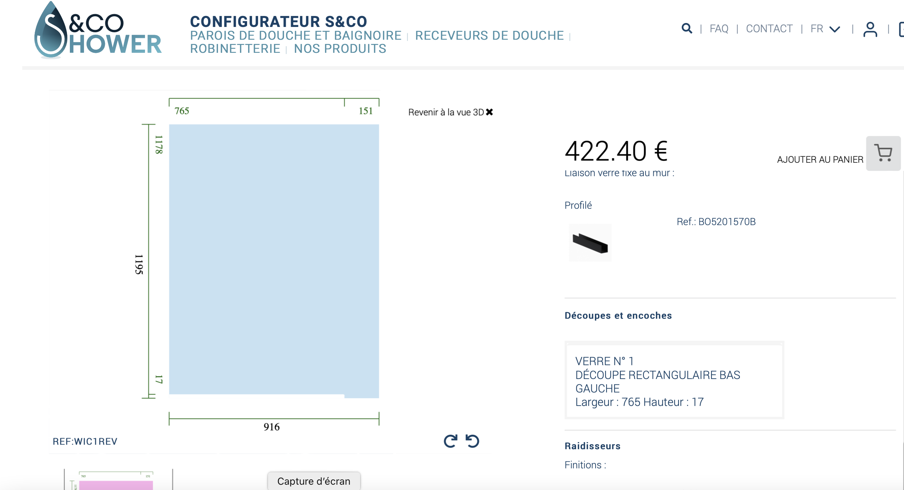Image resolution: width=904 pixels, height=490 pixels.
Task: Open the Contact page link
Action: (769, 29)
